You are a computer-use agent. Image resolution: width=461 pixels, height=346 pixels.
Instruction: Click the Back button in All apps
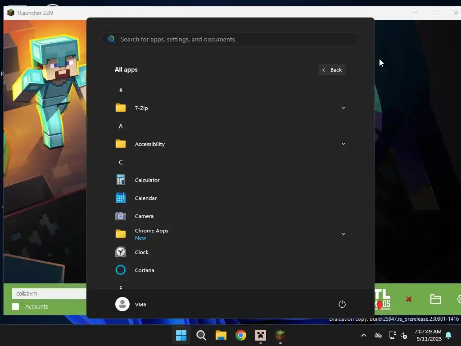pyautogui.click(x=332, y=70)
